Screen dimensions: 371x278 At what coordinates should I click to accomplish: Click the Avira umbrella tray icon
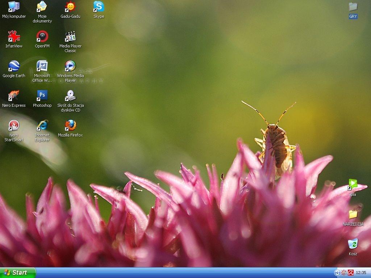tap(351, 273)
